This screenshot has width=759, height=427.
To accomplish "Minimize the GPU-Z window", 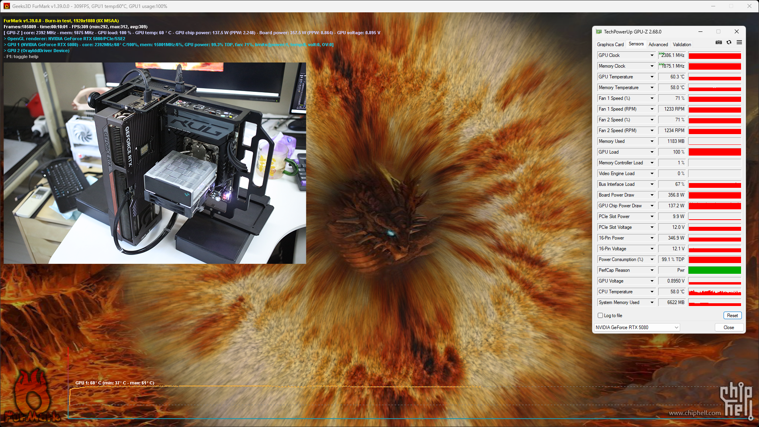I will click(x=700, y=31).
